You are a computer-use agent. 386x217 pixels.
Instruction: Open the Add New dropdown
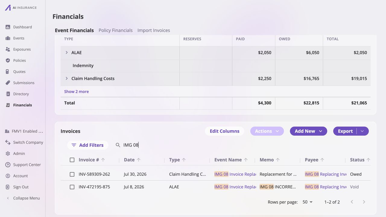308,131
